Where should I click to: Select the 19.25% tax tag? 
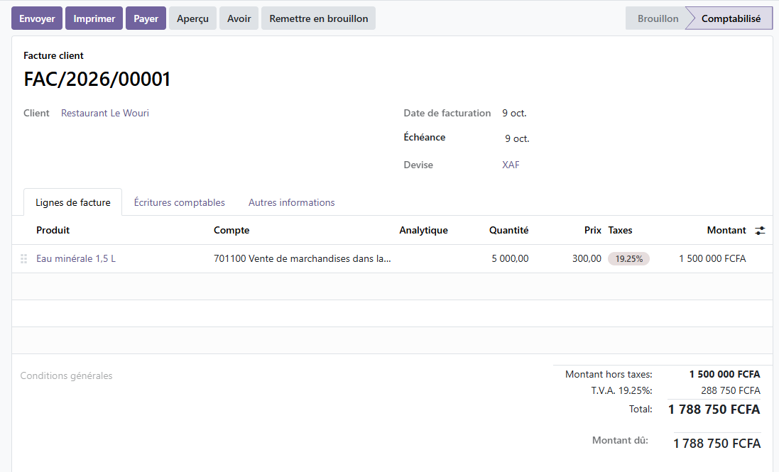tap(628, 258)
